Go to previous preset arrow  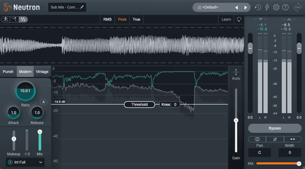pos(237,7)
